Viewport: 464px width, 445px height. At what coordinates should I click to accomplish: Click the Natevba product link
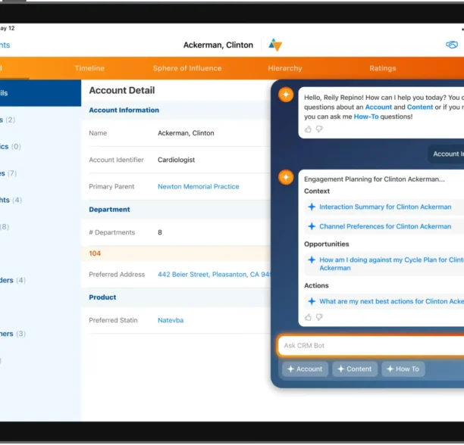pos(171,320)
